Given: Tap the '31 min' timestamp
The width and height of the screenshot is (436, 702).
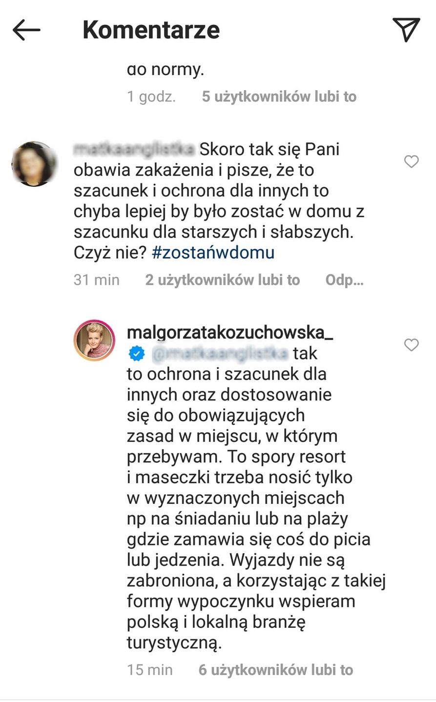Looking at the screenshot, I should click(x=97, y=280).
